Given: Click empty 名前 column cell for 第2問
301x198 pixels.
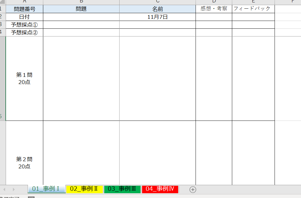Looking at the screenshot, I should pyautogui.click(x=157, y=153).
